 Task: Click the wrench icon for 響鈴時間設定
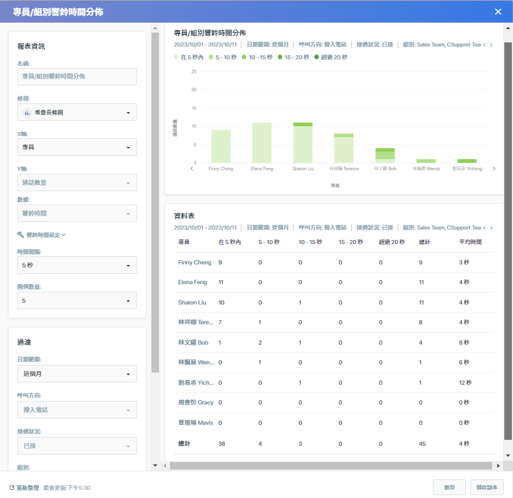(20, 235)
